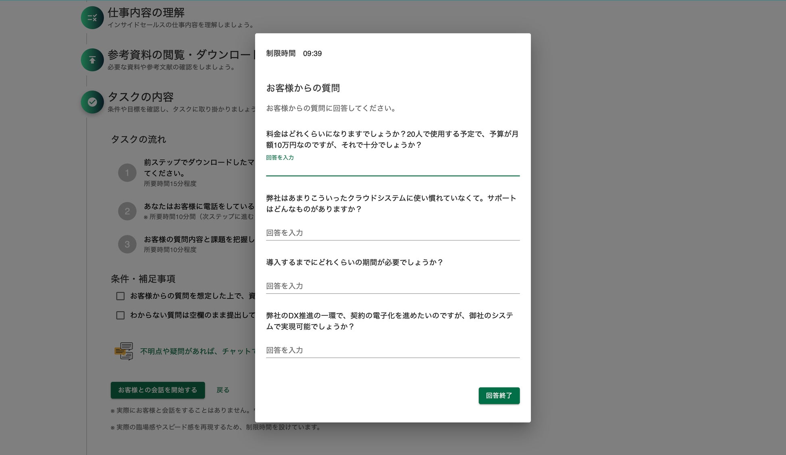786x455 pixels.
Task: Expand the 仕事内容の理解 step heading
Action: [x=146, y=13]
